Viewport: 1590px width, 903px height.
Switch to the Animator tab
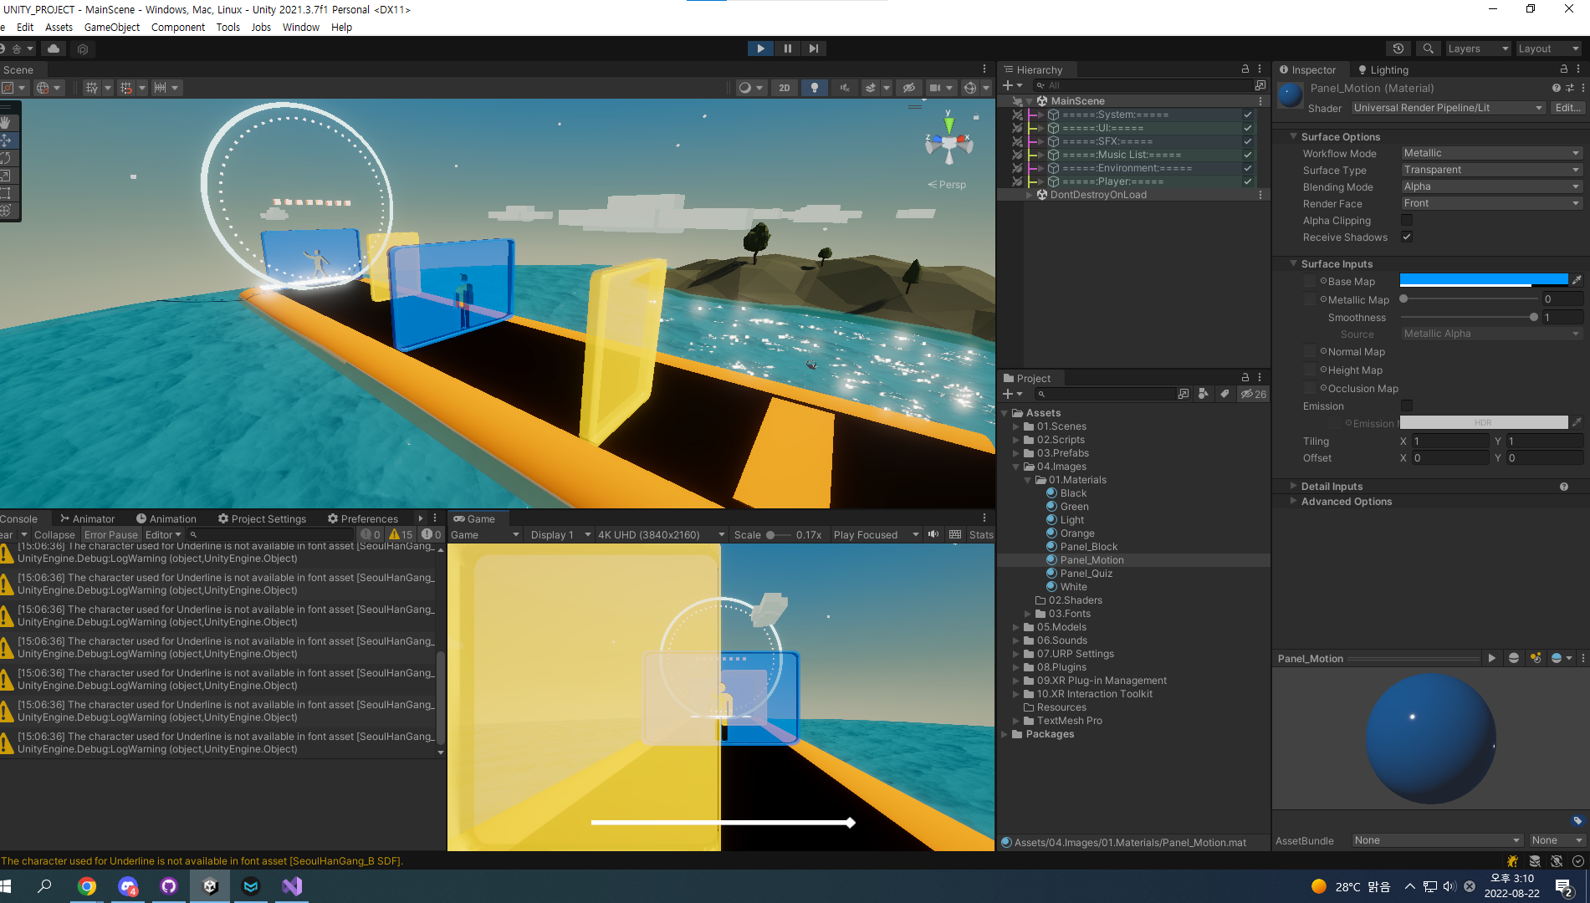87,518
